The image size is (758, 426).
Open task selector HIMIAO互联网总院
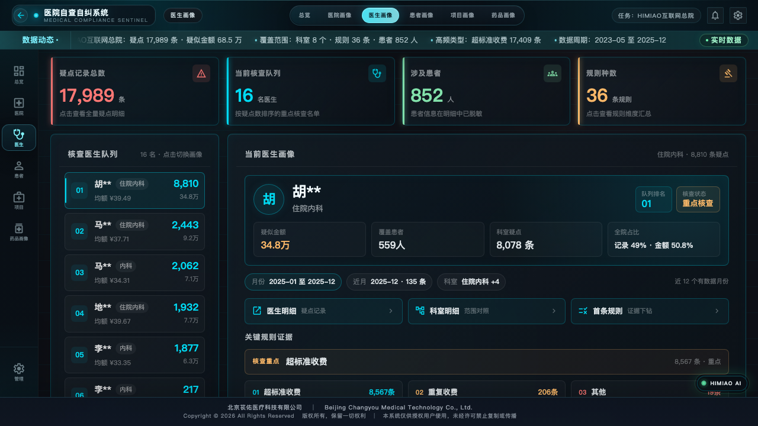click(656, 15)
